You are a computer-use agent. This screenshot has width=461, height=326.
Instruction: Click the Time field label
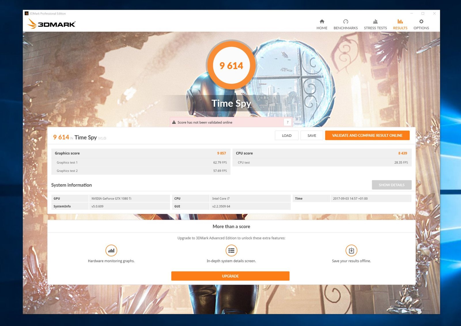tap(299, 199)
